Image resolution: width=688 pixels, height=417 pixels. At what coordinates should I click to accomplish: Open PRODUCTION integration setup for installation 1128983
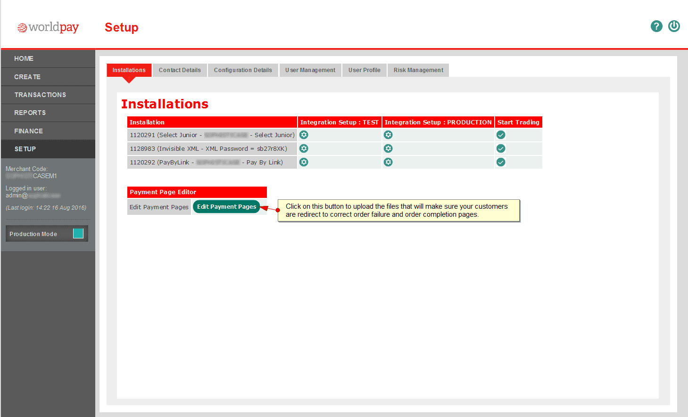click(x=388, y=148)
